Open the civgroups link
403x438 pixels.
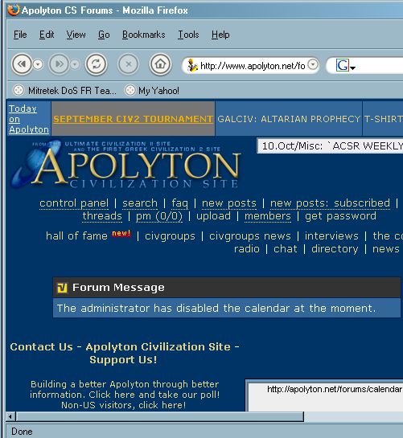coord(170,236)
